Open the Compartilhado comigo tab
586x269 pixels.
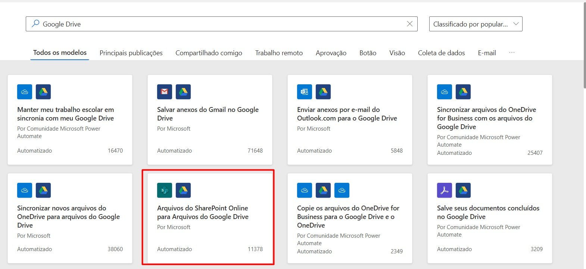tap(209, 53)
